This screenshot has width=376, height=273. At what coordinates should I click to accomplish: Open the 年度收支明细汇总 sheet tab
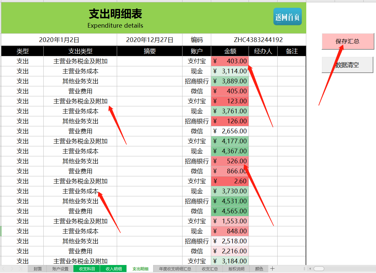point(174,268)
